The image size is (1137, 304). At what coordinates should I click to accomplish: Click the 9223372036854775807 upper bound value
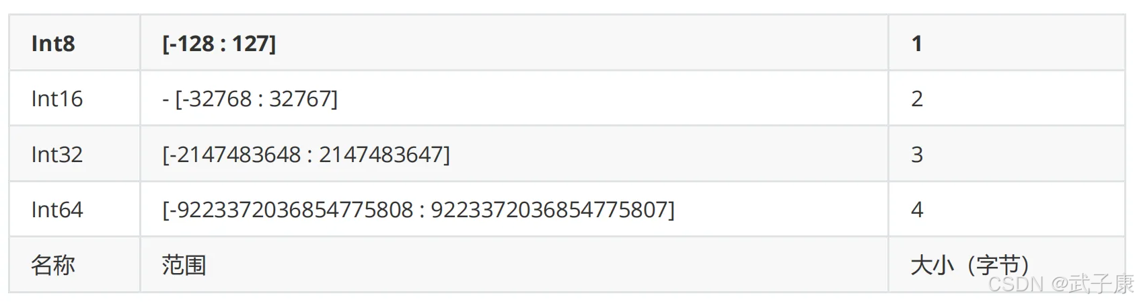(549, 210)
